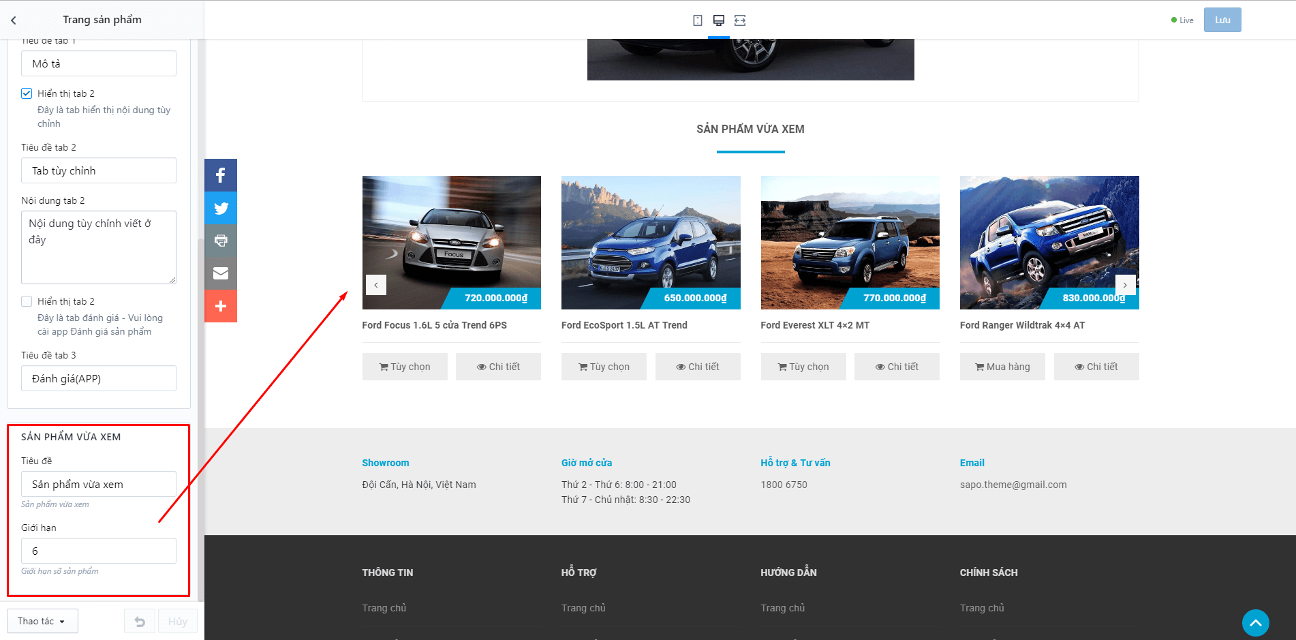Open the Thao tác dropdown
Image resolution: width=1296 pixels, height=640 pixels.
click(x=42, y=621)
